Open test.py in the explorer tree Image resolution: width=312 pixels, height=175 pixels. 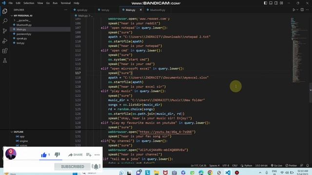pos(20,43)
